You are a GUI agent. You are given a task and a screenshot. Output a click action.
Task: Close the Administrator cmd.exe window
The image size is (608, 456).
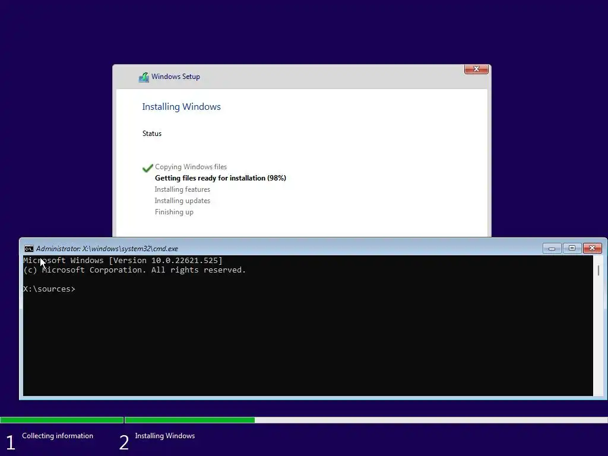pos(592,248)
